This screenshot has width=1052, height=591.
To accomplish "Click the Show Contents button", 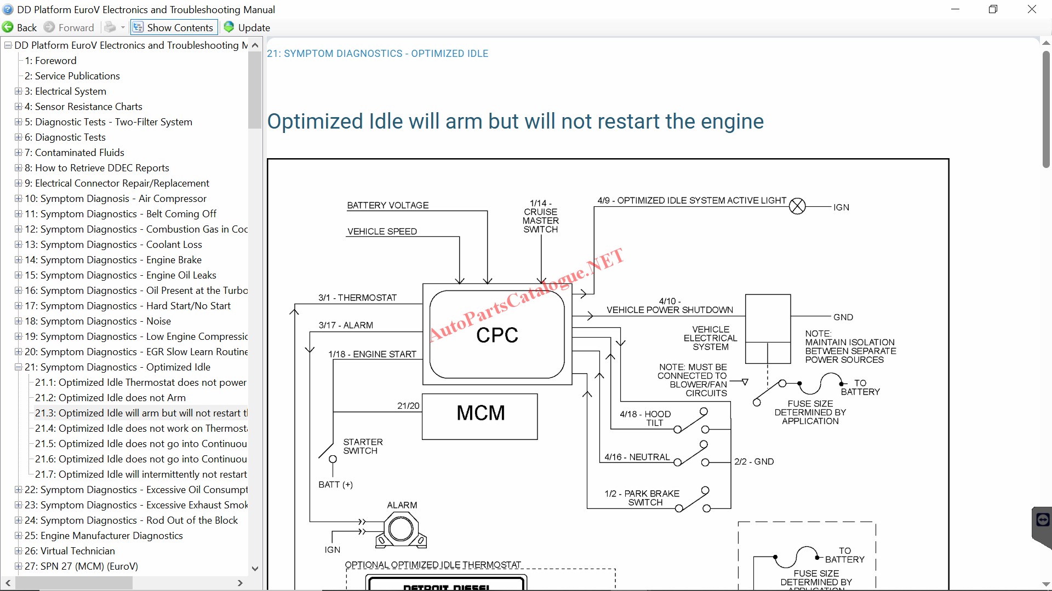I will (174, 27).
